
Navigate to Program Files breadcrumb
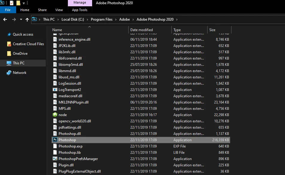coord(102,19)
